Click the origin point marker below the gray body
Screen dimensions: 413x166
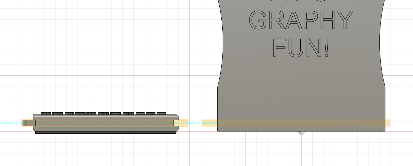301,132
